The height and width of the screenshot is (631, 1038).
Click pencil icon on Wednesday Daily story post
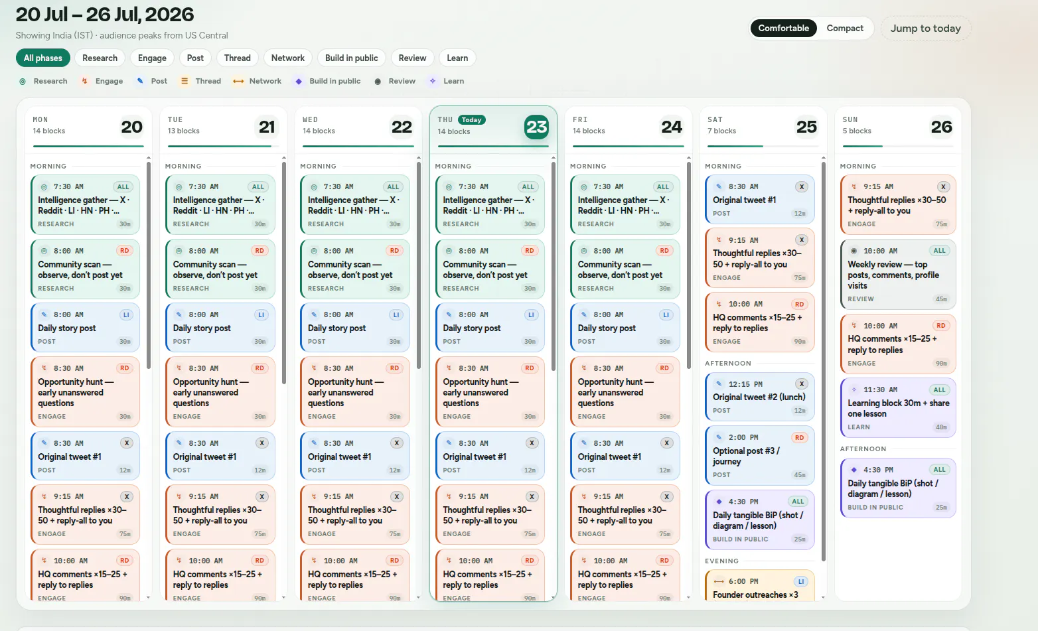tap(314, 315)
